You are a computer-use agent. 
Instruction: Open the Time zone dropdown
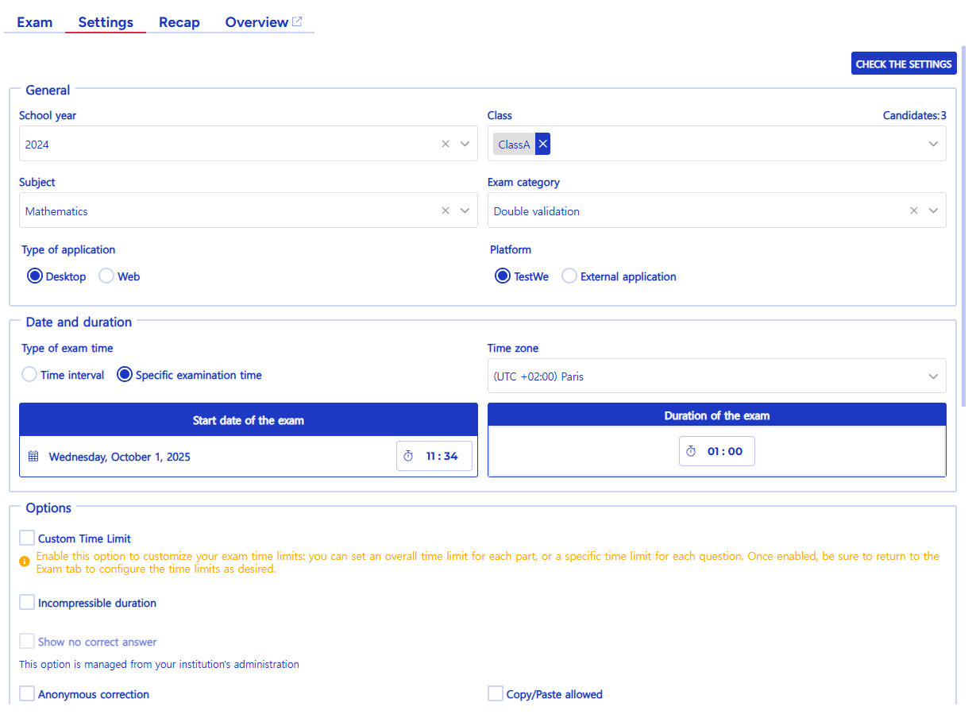tap(933, 376)
